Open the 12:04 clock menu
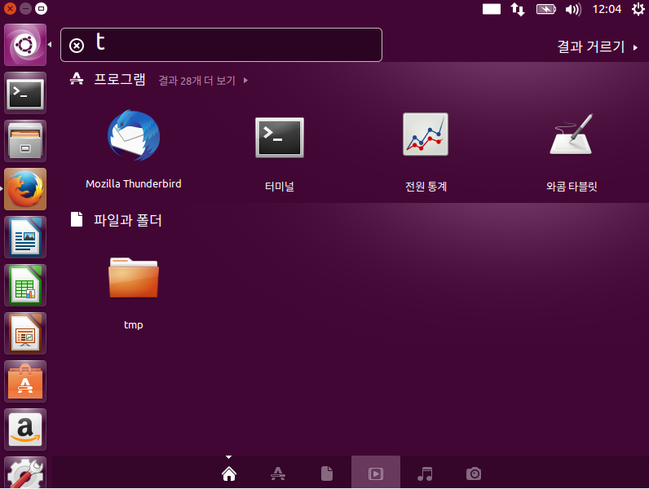This screenshot has width=649, height=489. point(607,9)
